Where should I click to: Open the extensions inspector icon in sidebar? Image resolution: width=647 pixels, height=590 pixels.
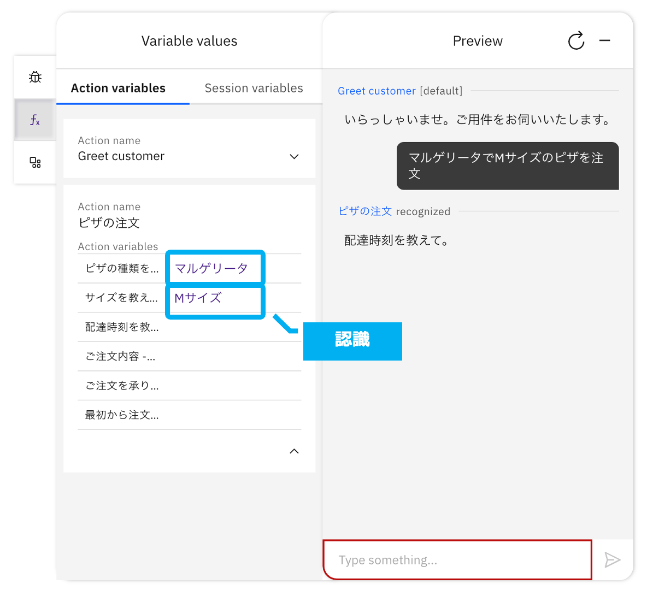(35, 163)
